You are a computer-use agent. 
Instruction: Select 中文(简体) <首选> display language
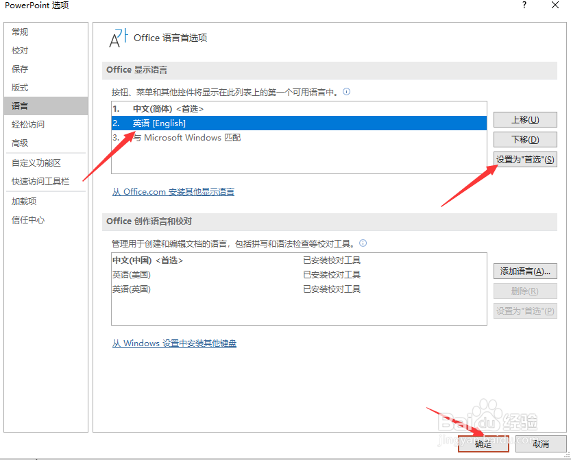tap(299, 109)
